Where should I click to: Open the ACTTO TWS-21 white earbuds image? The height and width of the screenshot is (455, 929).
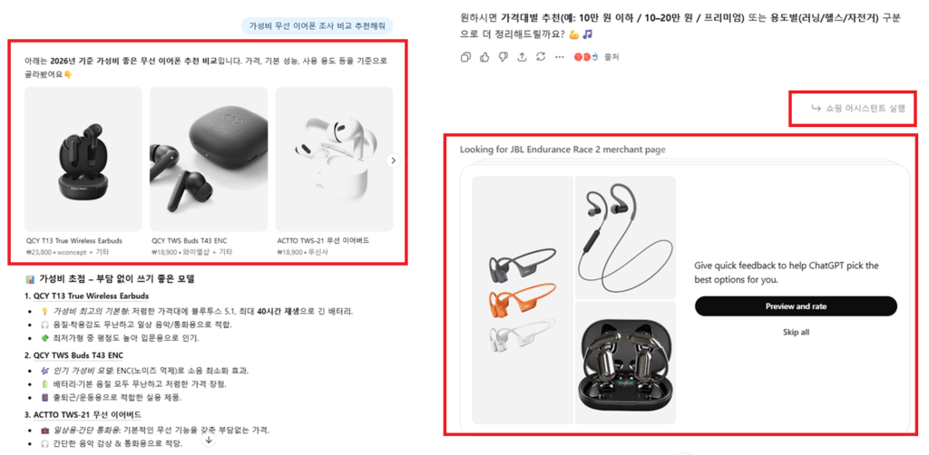coord(334,160)
